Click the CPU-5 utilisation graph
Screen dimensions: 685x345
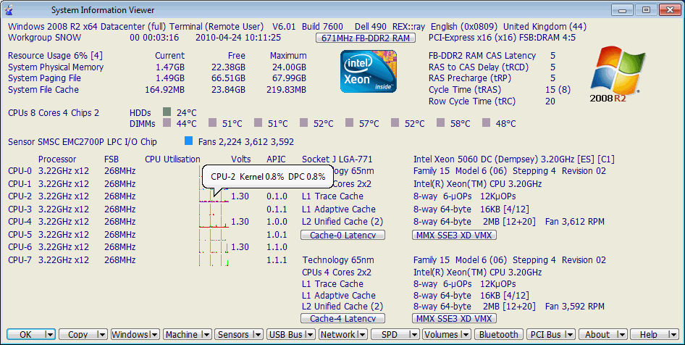point(214,234)
